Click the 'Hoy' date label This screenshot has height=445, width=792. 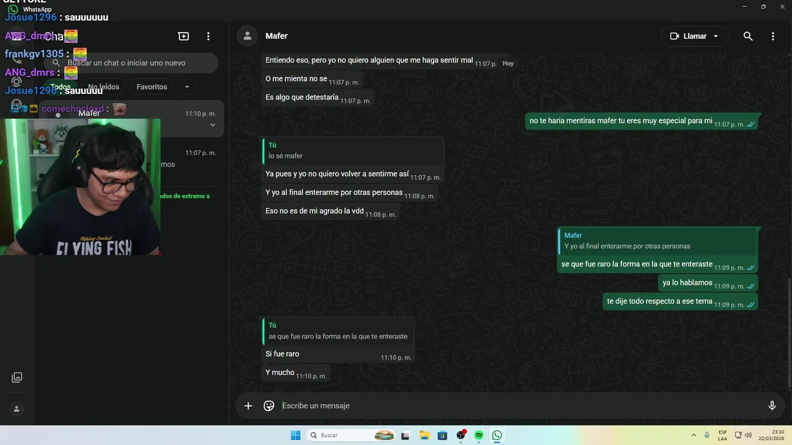(508, 64)
